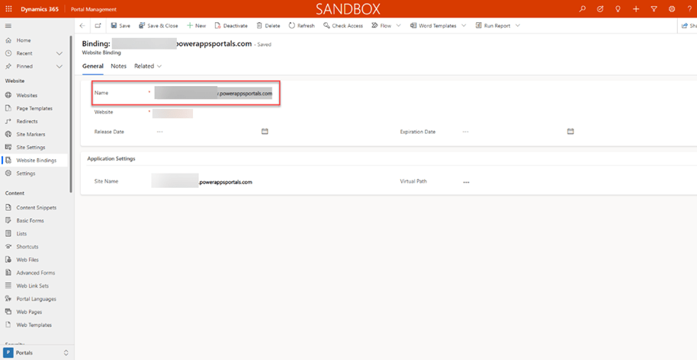
Task: Select Site Settings in the sidebar
Action: (31, 147)
